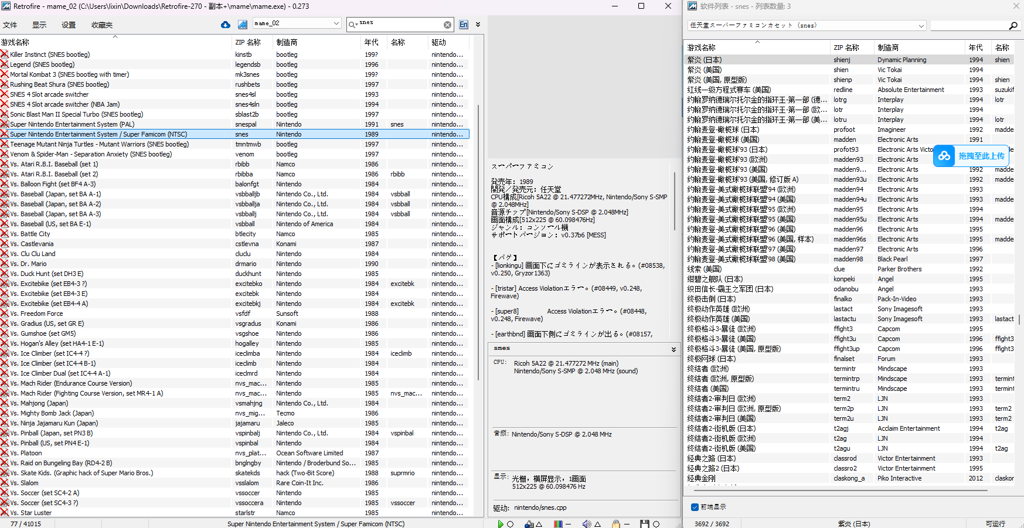Open the 设置 menu
1024x528 pixels.
[x=69, y=25]
